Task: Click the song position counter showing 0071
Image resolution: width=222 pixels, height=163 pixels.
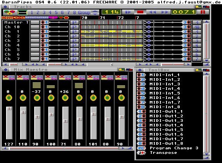Action: pyautogui.click(x=184, y=12)
